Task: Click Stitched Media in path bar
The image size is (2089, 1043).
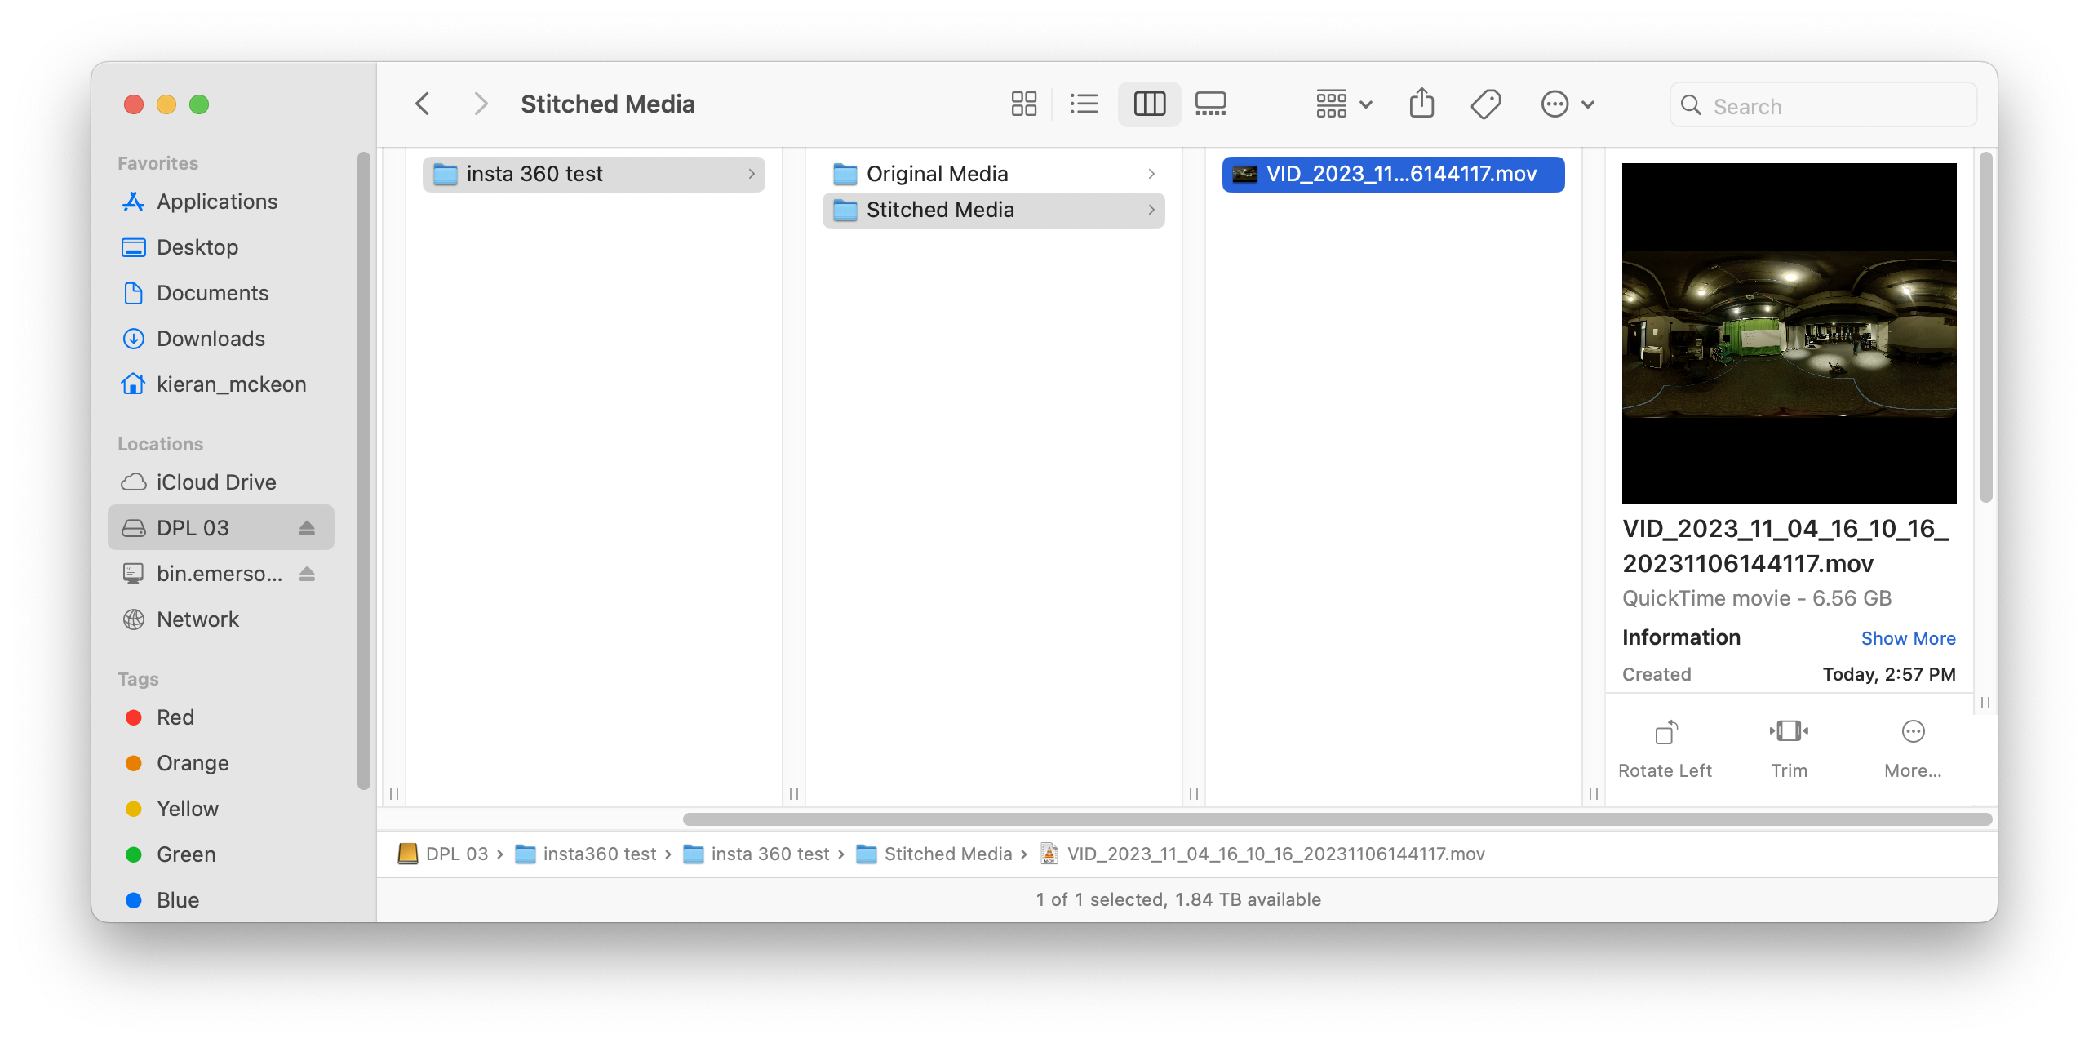Action: 934,854
